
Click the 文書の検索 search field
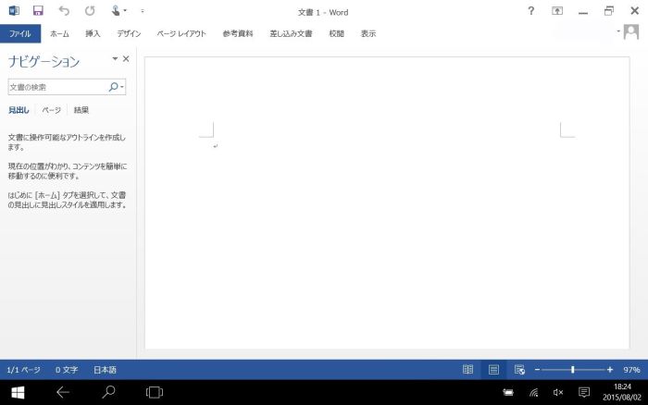point(57,87)
